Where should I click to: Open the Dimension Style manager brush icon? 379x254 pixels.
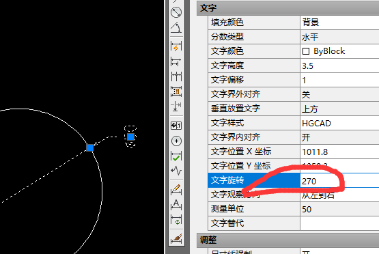pyautogui.click(x=176, y=238)
